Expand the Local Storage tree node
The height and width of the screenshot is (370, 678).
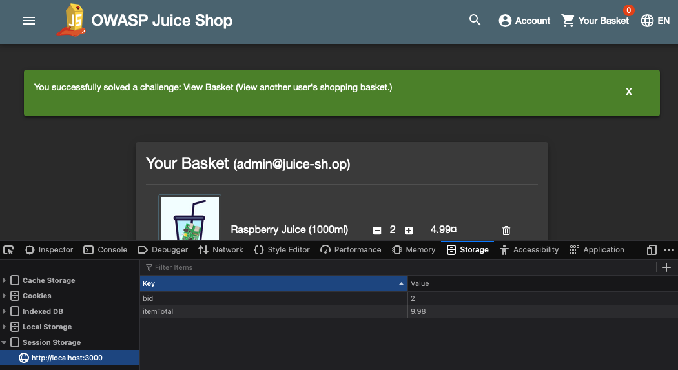tap(4, 327)
